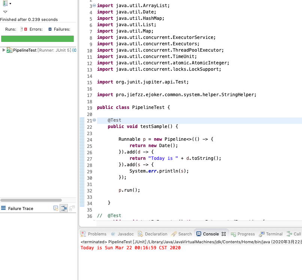Screen dimensions: 302x280
Task: Close the Console tab with X
Action: pos(224,234)
